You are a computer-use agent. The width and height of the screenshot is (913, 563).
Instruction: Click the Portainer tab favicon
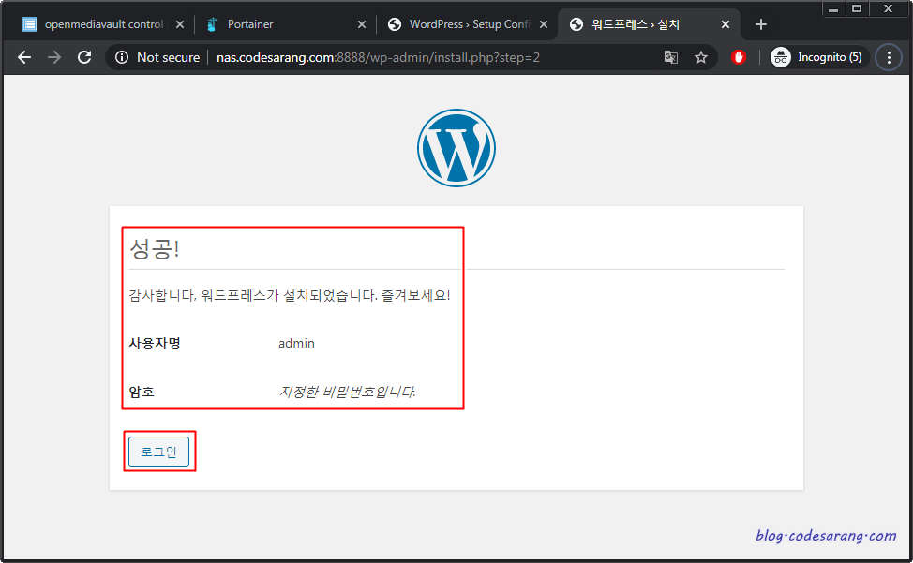tap(212, 24)
